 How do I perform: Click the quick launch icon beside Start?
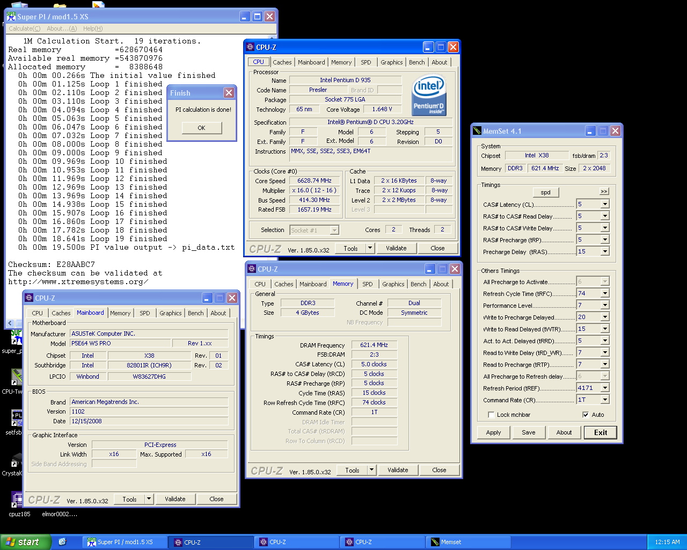tap(62, 542)
